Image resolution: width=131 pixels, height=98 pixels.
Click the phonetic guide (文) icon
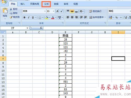tap(59, 18)
